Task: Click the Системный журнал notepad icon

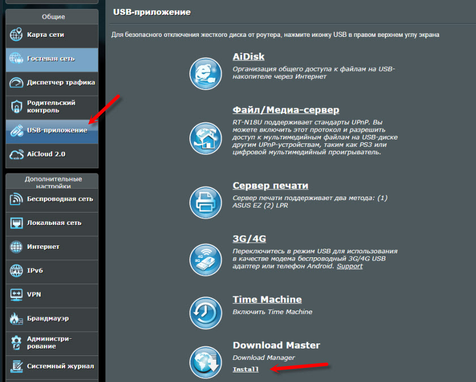Action: click(x=16, y=366)
